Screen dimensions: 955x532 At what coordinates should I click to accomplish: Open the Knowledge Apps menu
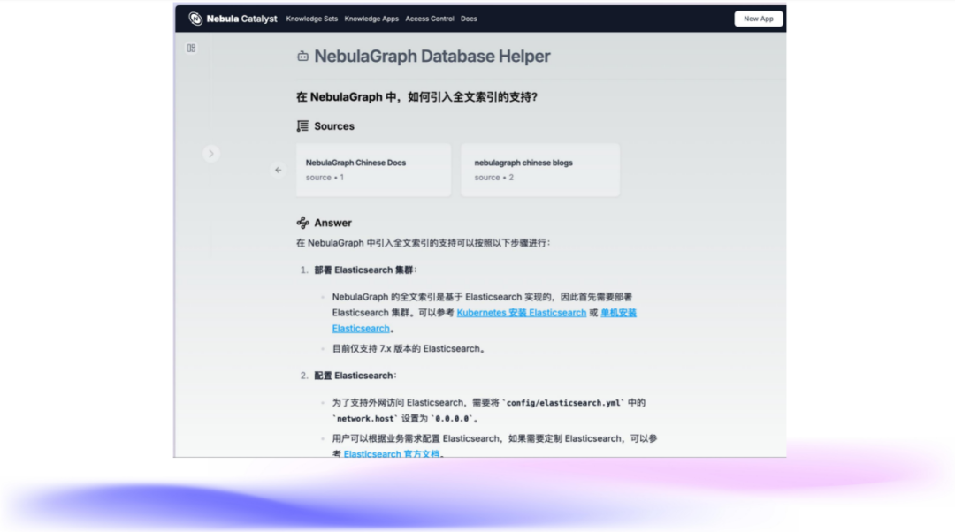371,19
